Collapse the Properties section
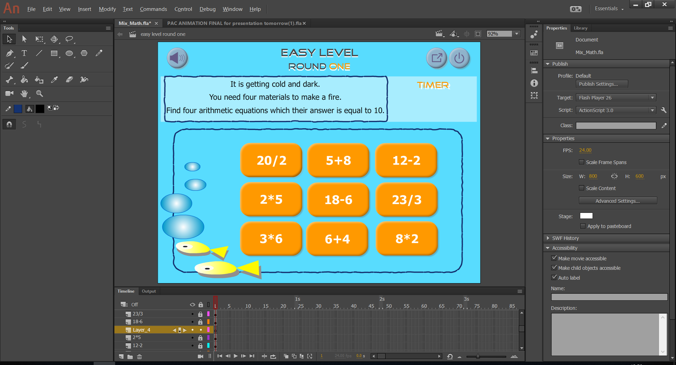This screenshot has height=365, width=676. click(x=548, y=138)
